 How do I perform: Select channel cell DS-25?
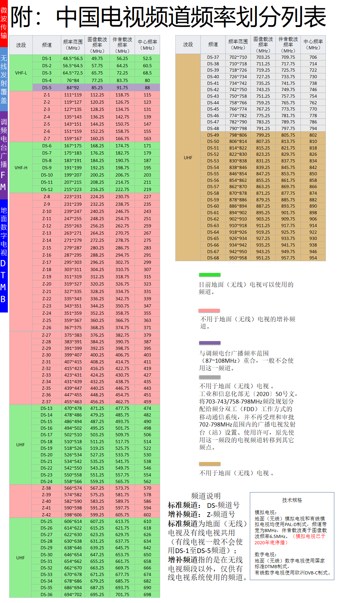46,521
